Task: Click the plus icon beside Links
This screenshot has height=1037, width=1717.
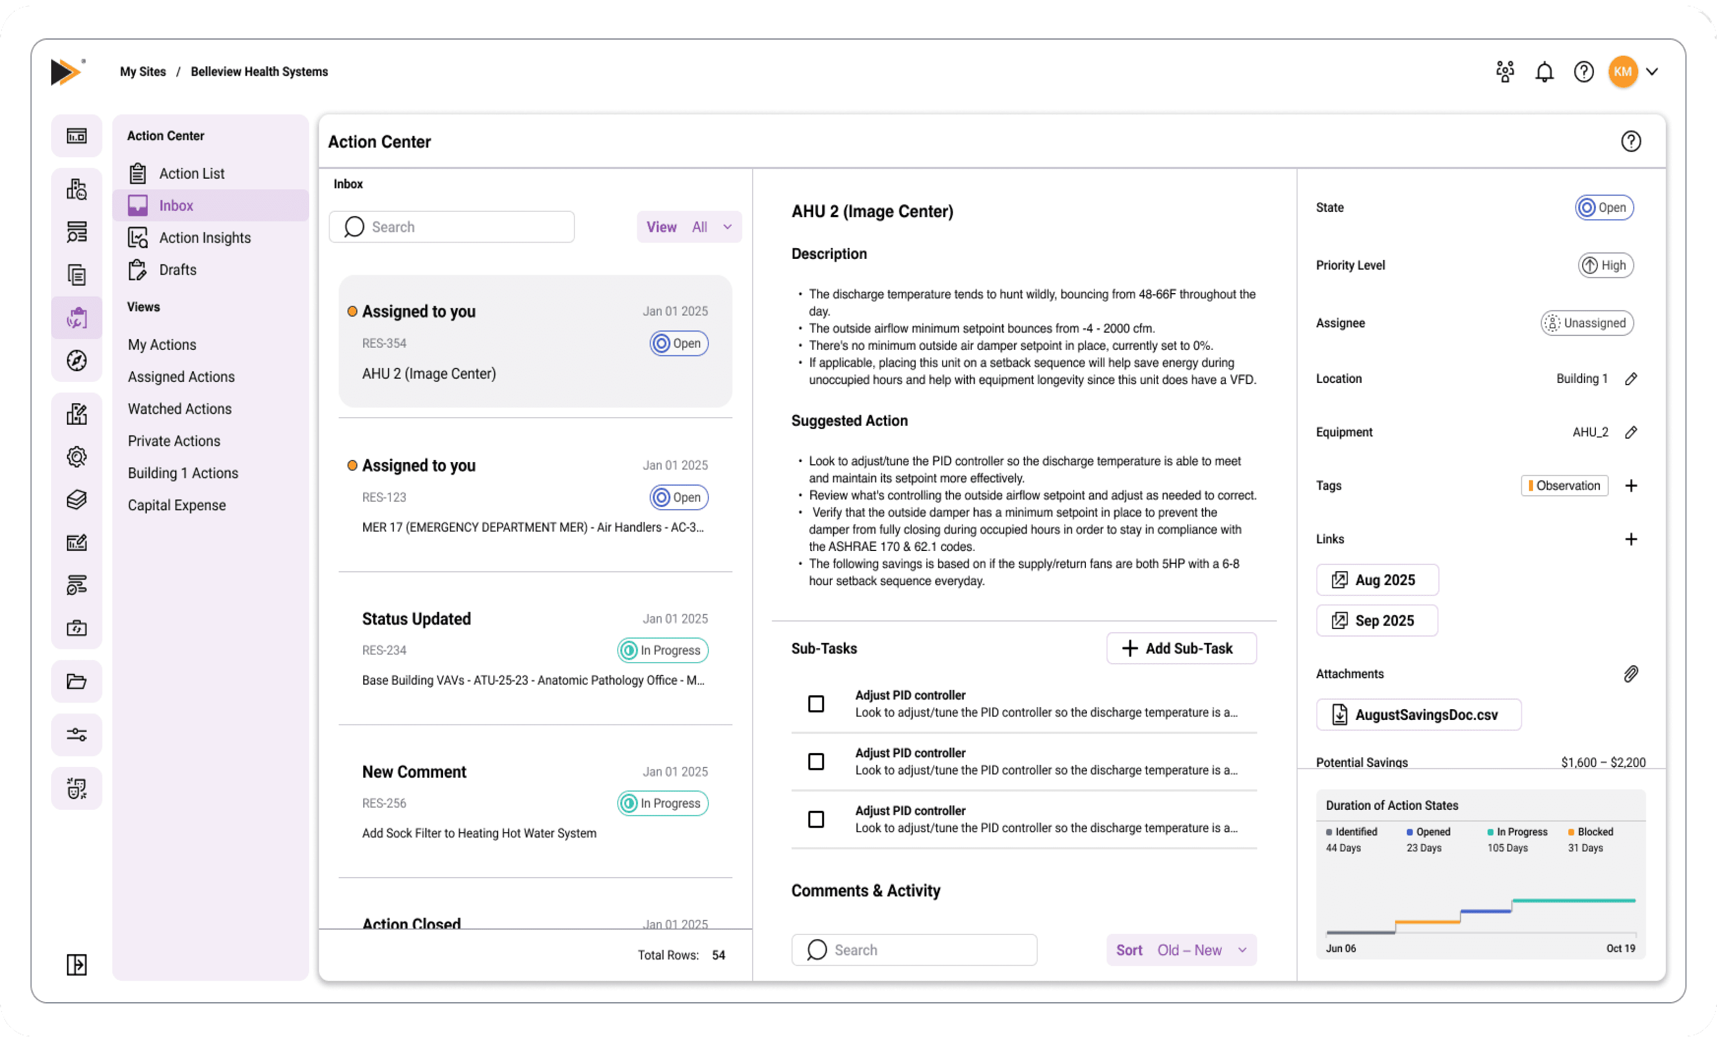Action: click(1631, 539)
